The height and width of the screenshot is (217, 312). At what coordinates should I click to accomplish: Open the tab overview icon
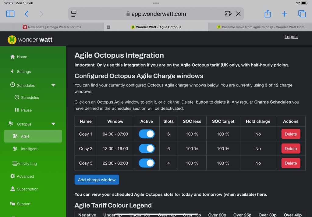(x=302, y=14)
